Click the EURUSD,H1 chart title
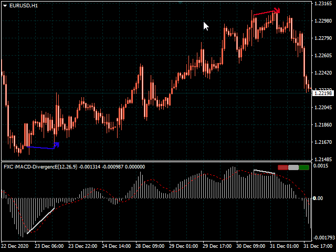This screenshot has width=336, height=252. click(x=24, y=6)
